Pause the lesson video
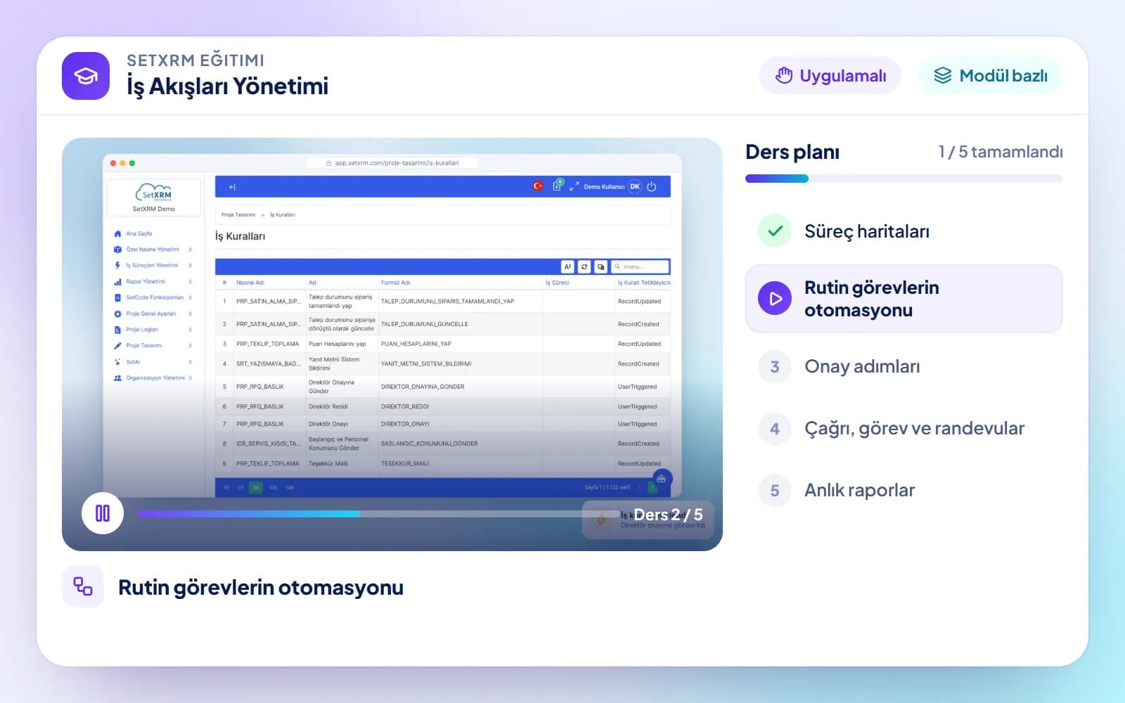This screenshot has height=703, width=1125. tap(103, 513)
